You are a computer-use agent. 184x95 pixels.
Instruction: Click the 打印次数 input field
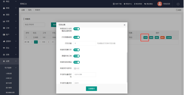tap(85, 43)
